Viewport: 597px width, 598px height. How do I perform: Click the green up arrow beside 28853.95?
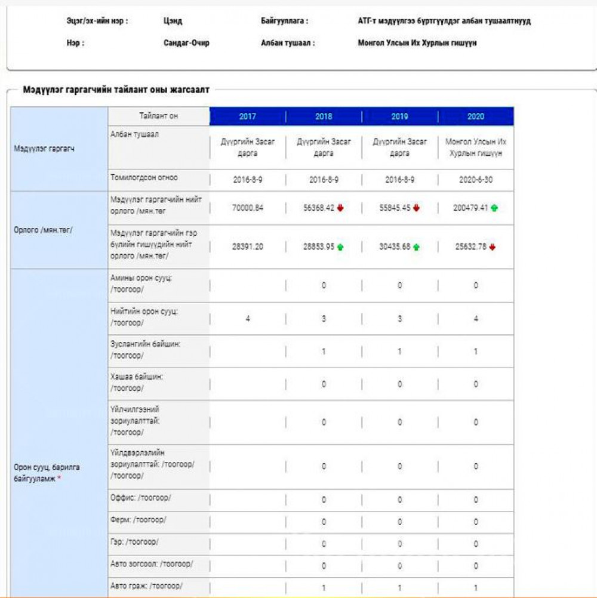tap(340, 247)
